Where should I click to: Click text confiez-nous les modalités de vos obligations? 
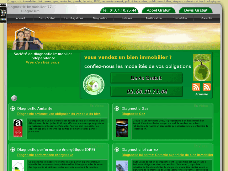pos(138,67)
